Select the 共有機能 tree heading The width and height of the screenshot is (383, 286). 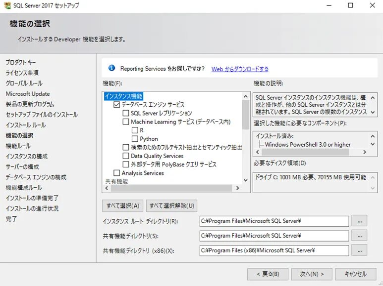point(116,181)
